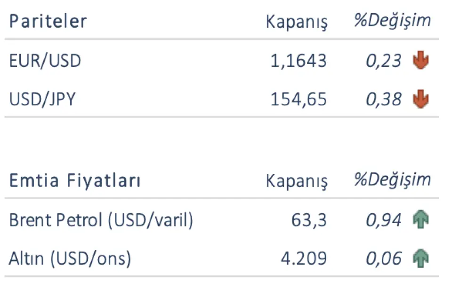This screenshot has width=452, height=297.
Task: Click %Değişim column header in Pariteler table
Action: (392, 21)
